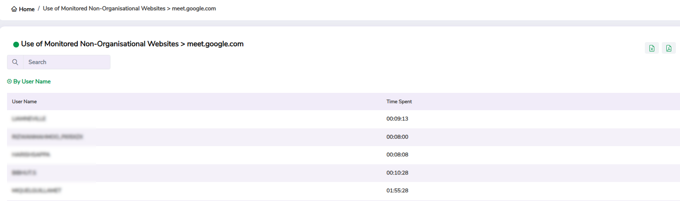The width and height of the screenshot is (680, 201).
Task: Open the user name in the 00:09:13 row
Action: (x=29, y=119)
